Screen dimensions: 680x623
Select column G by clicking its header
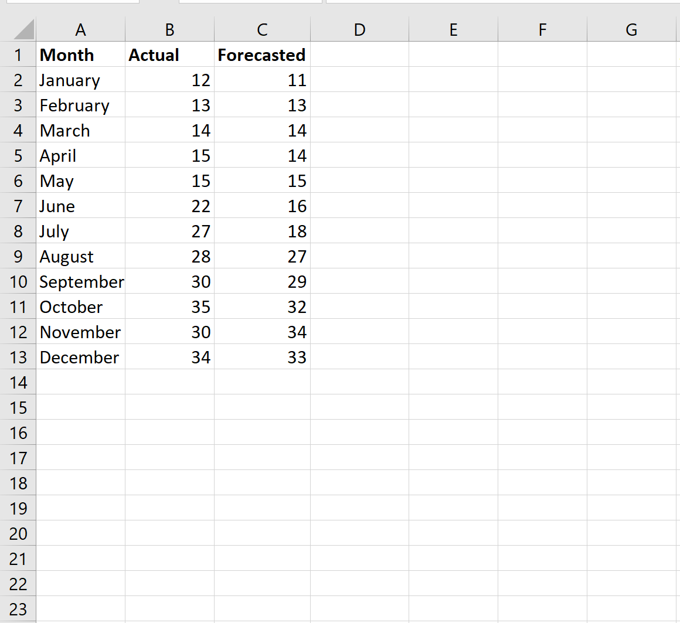pos(631,29)
